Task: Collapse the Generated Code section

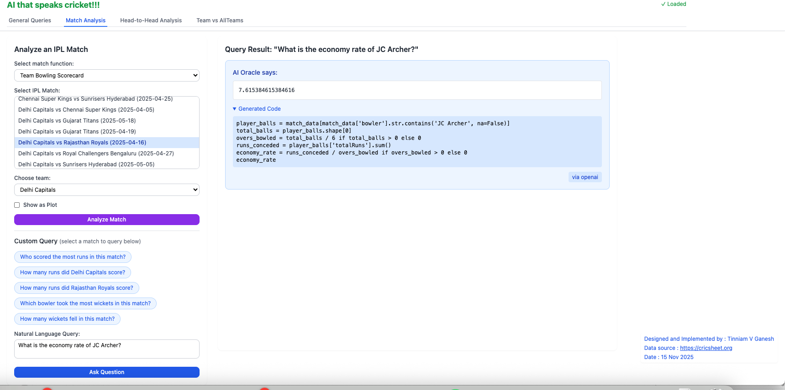Action: coord(257,109)
